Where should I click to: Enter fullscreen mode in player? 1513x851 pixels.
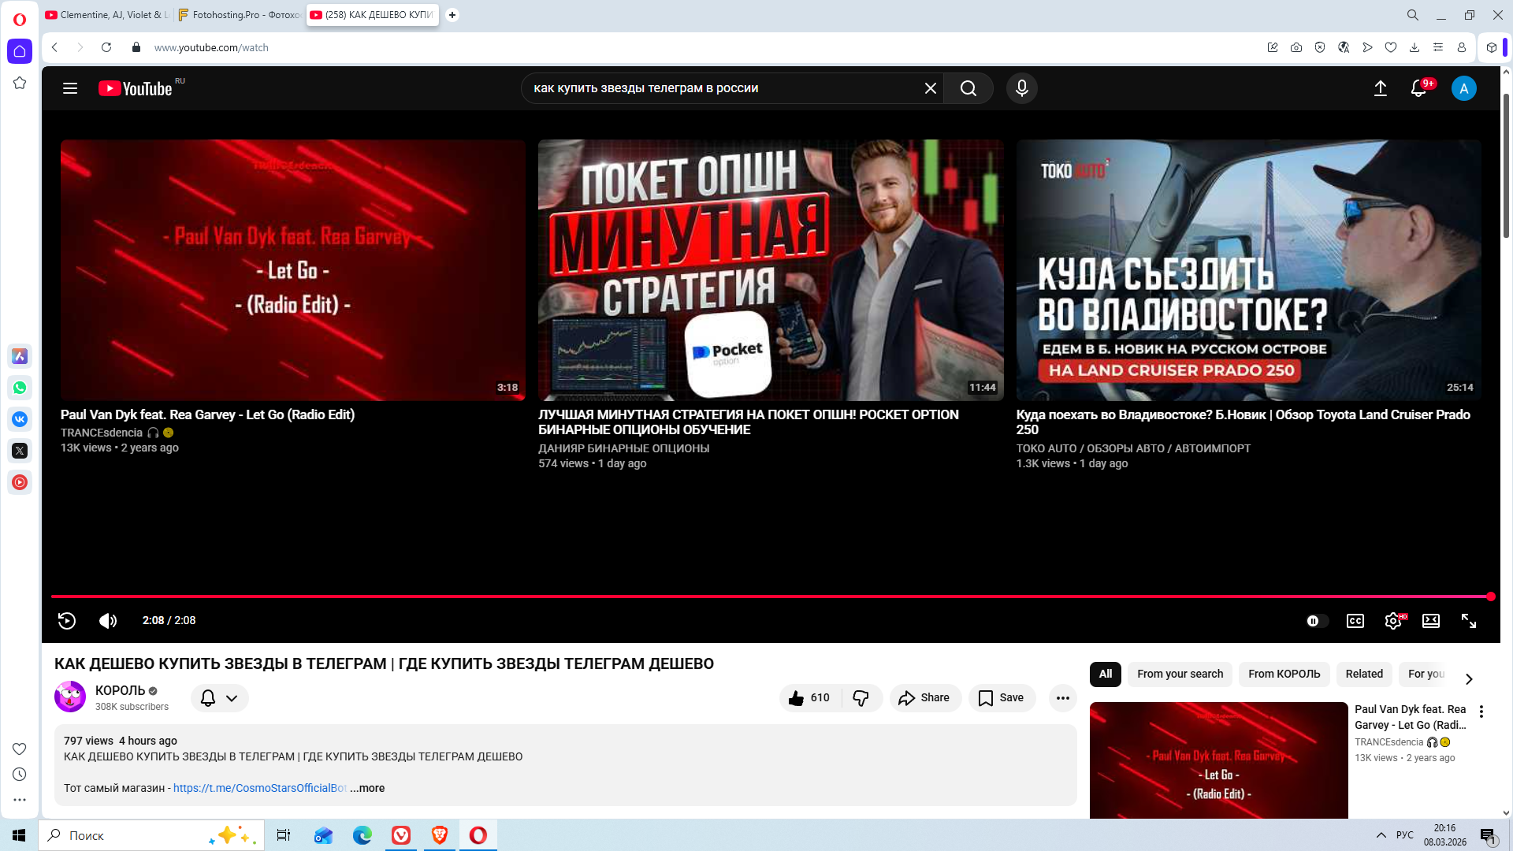coord(1469,621)
